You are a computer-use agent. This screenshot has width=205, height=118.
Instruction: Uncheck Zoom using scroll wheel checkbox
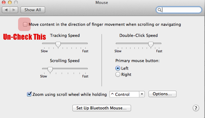click(29, 94)
